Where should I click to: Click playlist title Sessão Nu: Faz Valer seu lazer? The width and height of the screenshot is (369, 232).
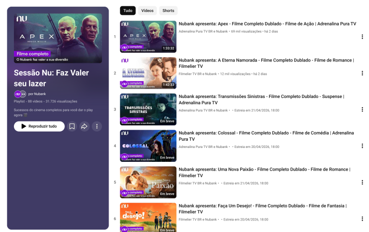(x=51, y=78)
